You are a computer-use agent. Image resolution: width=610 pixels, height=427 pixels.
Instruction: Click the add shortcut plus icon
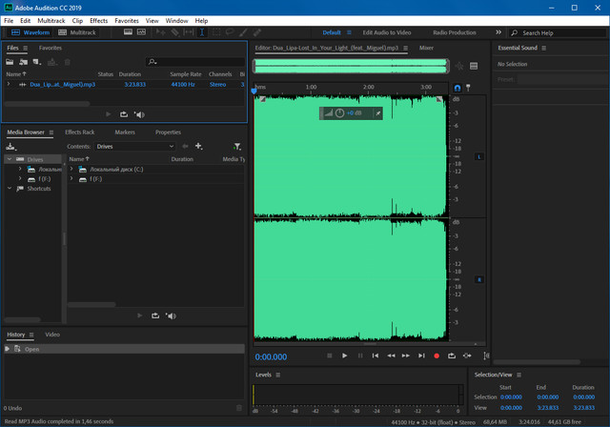pyautogui.click(x=198, y=147)
